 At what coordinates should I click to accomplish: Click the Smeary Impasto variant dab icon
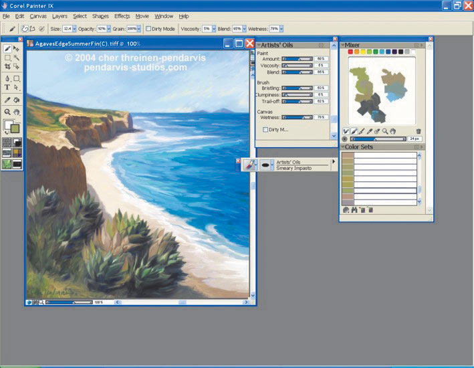(x=265, y=165)
